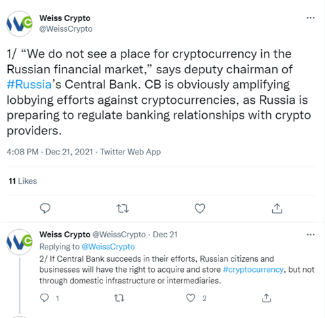
Task: Open the Dec 21 date on reply tweet
Action: (165, 235)
